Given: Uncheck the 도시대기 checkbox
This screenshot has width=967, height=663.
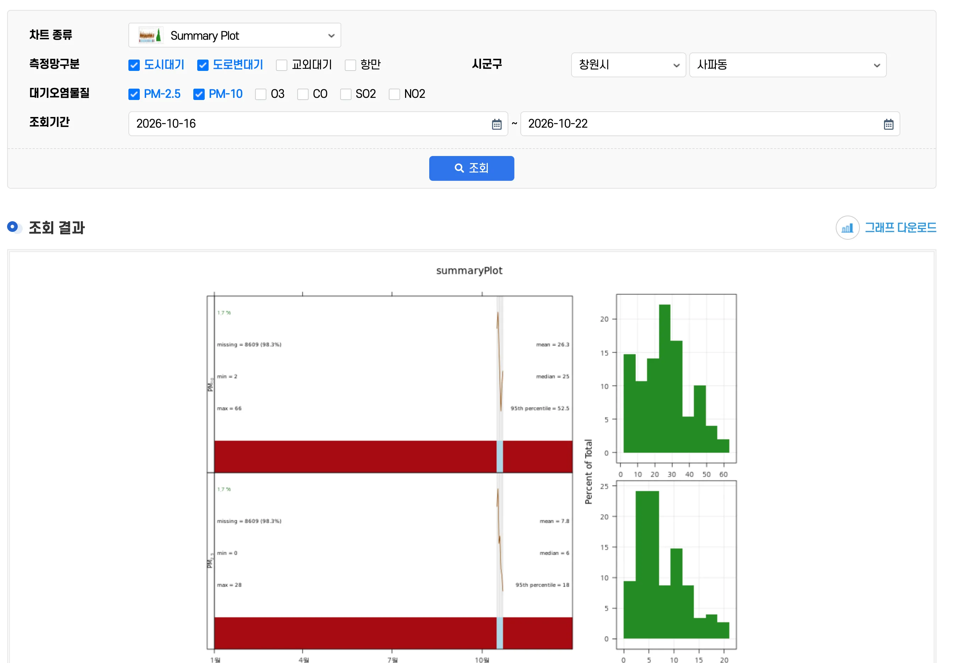Looking at the screenshot, I should [x=134, y=65].
